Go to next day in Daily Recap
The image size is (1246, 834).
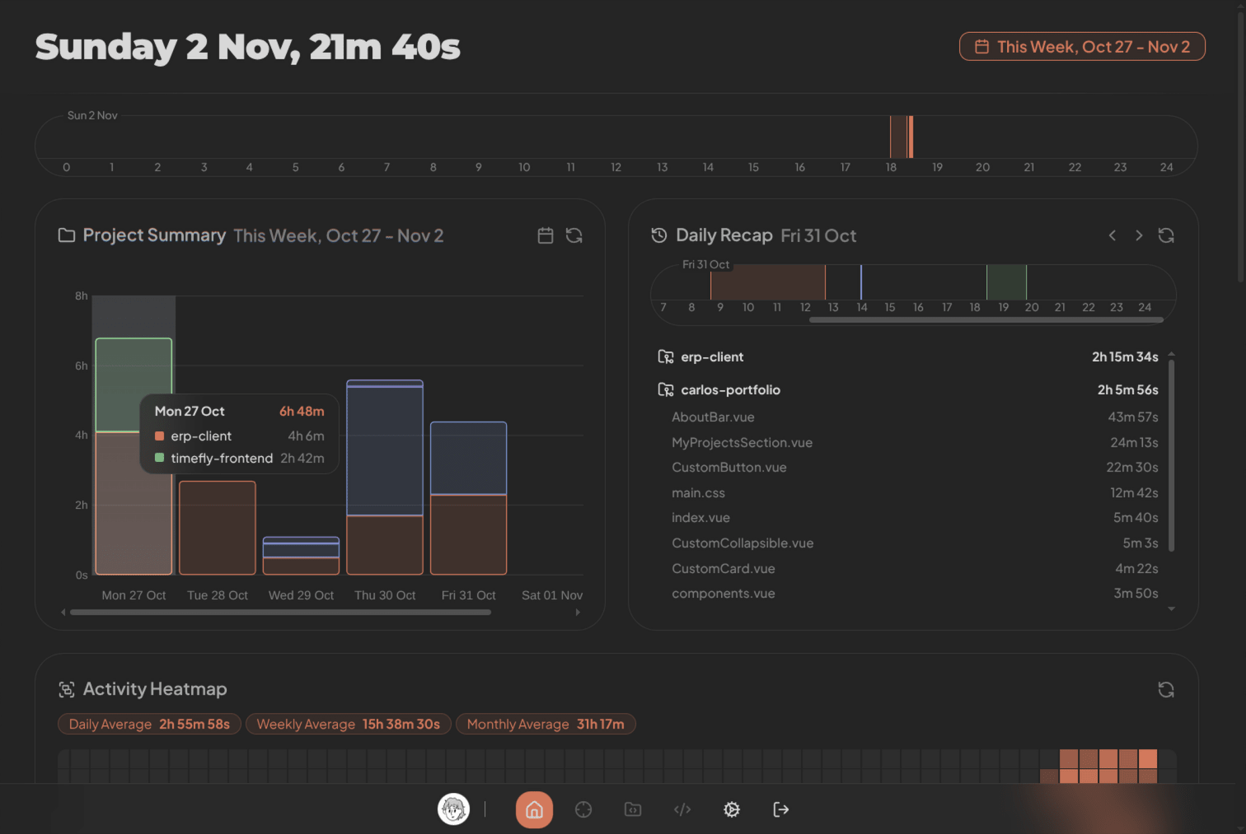click(1139, 235)
